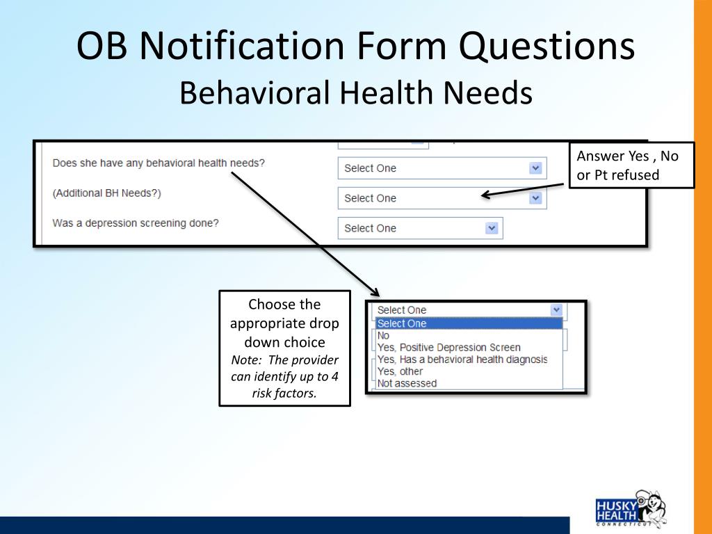
Task: Choose 'No' in the dropdown list
Action: (x=469, y=336)
